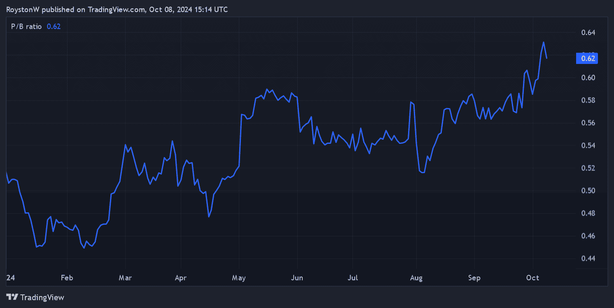Click the line's highest peak in October
Screen dimensions: 614x308
(x=544, y=42)
